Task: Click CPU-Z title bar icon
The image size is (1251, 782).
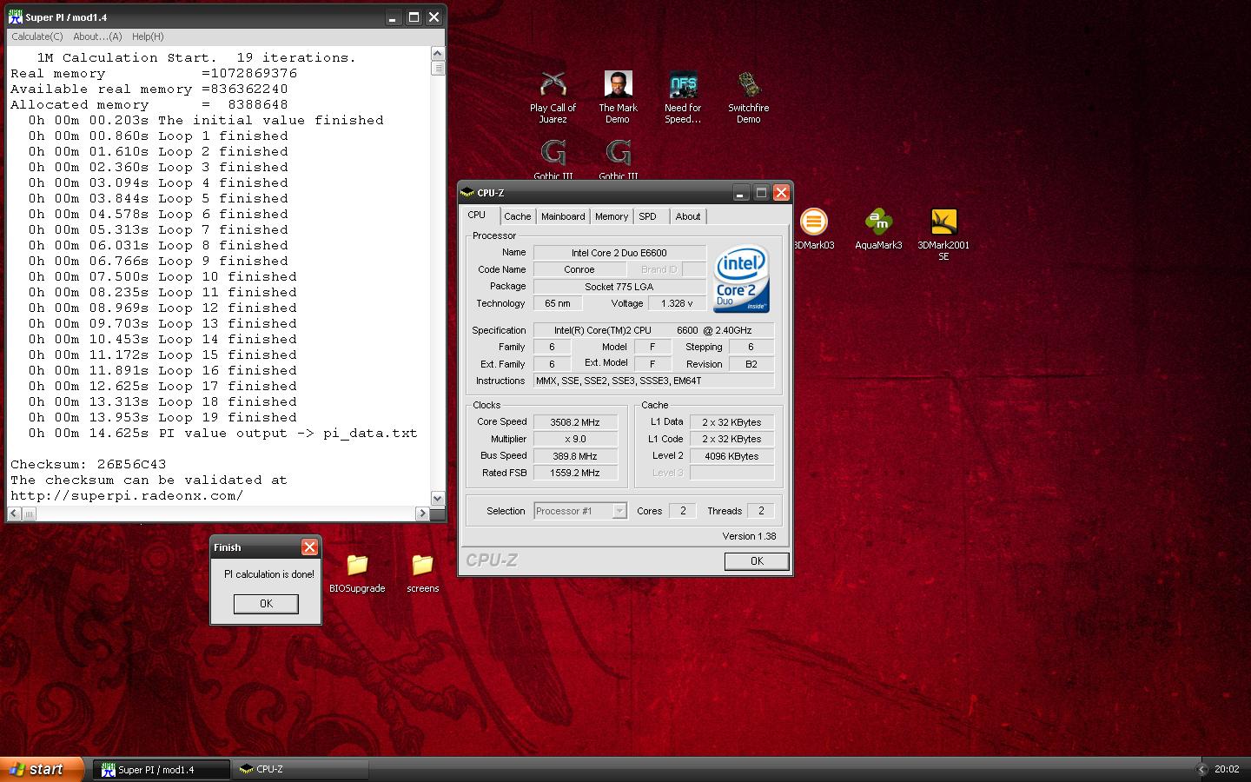Action: [x=467, y=193]
